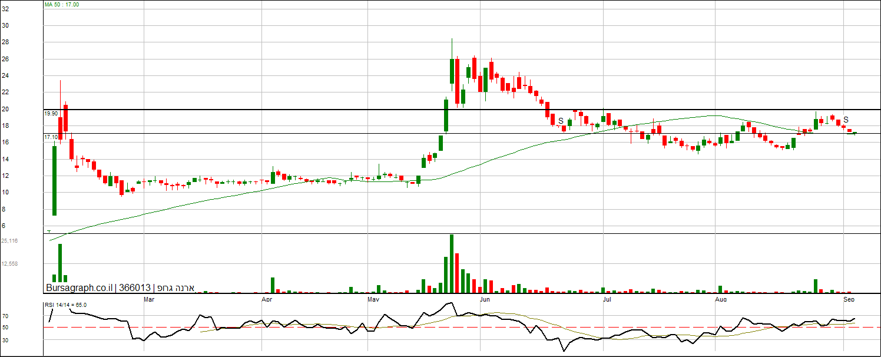The width and height of the screenshot is (881, 357).
Task: Select the tallest green volume bar
Action: [452, 263]
